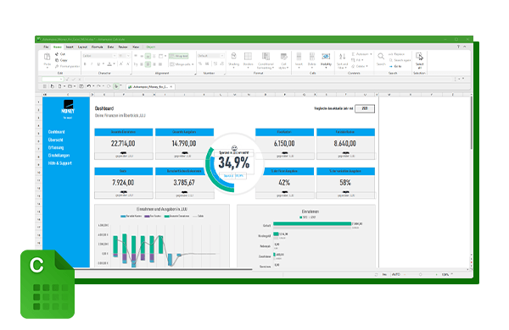
Task: Open Hilfe & Support in the sidebar
Action: click(59, 163)
